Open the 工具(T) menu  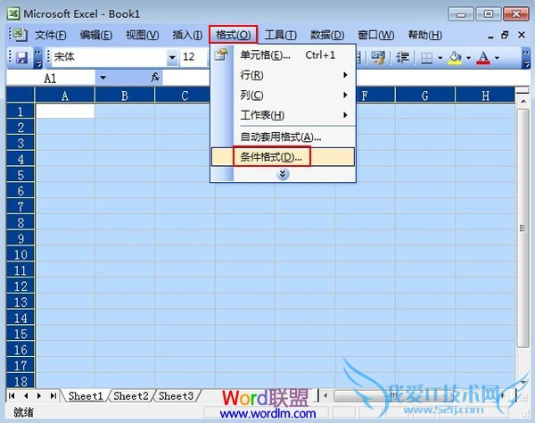click(x=281, y=35)
